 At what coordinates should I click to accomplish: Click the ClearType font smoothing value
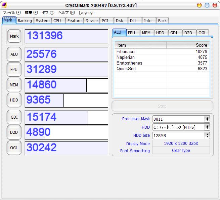[181, 151]
